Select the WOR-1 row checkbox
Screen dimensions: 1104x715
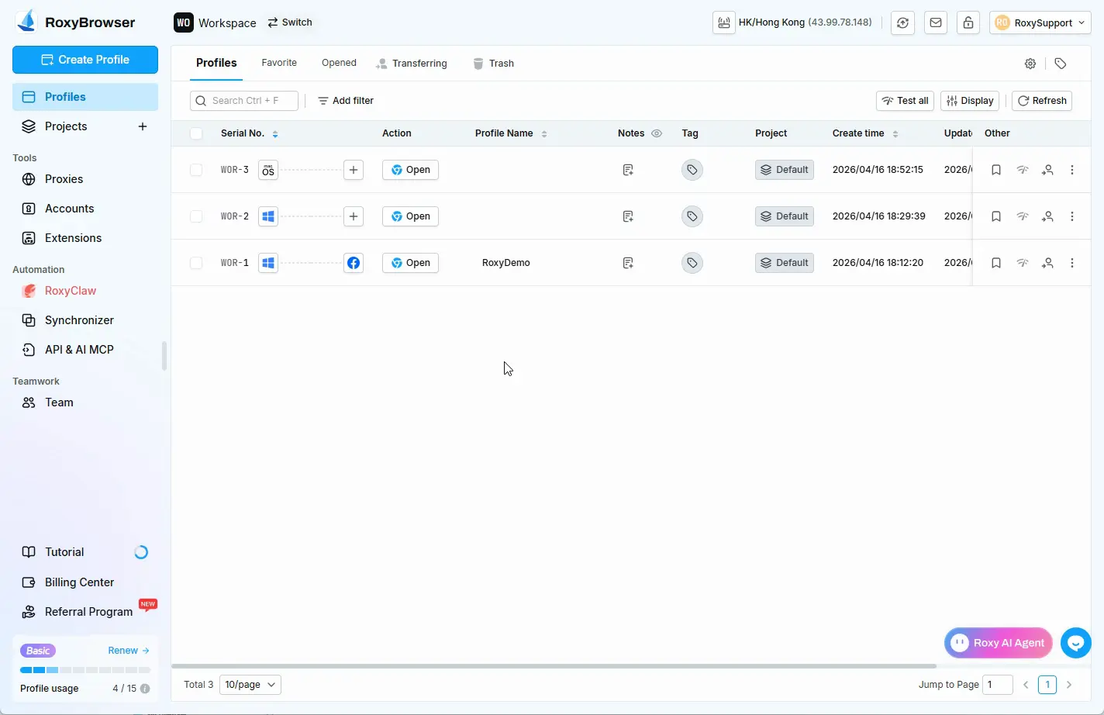[196, 263]
